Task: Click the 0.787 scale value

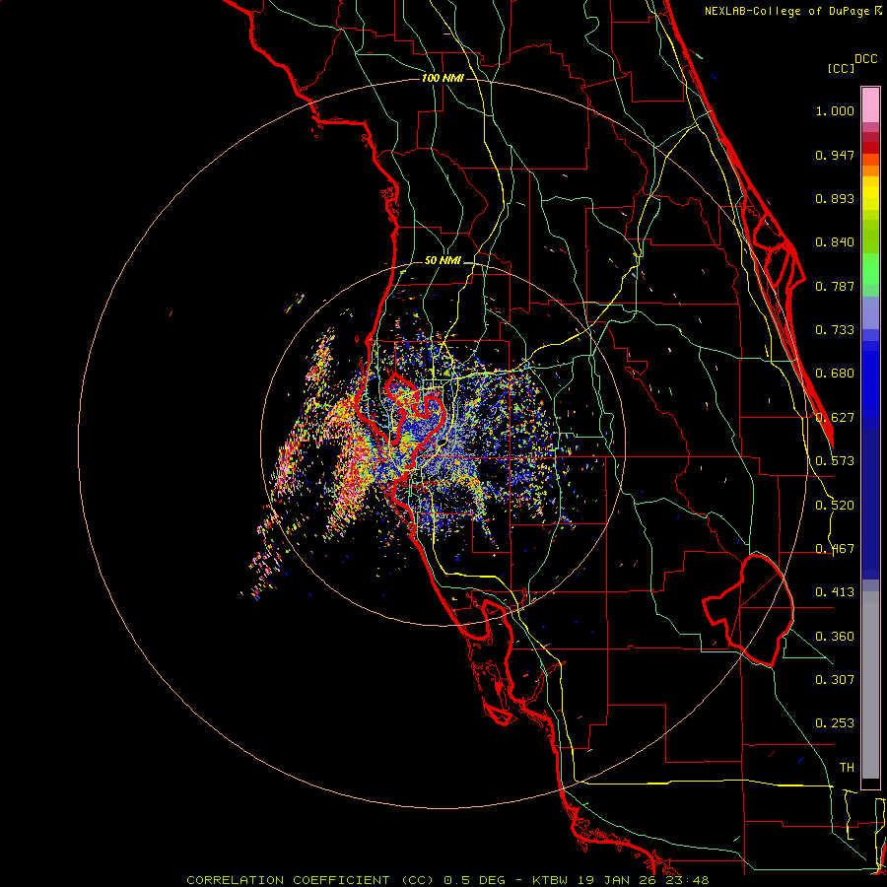Action: pyautogui.click(x=835, y=286)
